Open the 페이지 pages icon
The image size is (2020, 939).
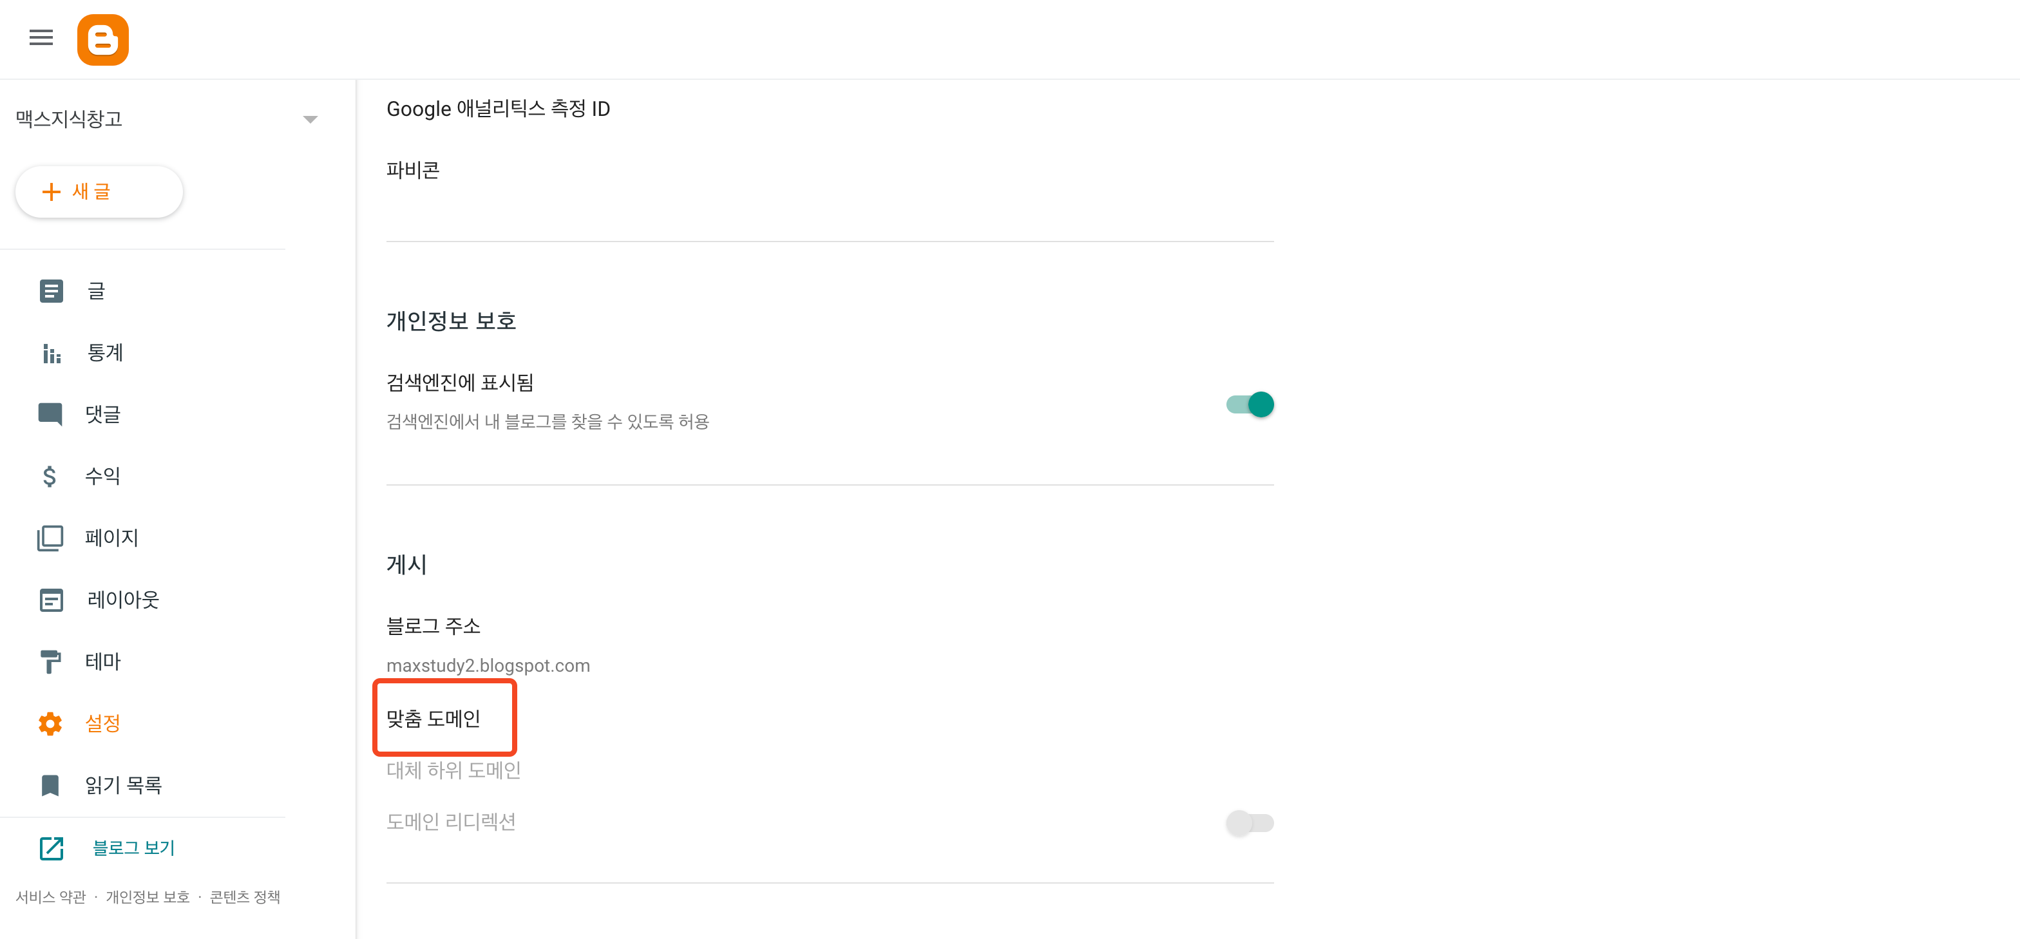point(50,537)
